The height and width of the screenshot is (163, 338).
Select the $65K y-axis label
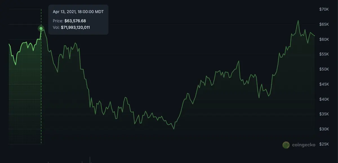point(324,24)
